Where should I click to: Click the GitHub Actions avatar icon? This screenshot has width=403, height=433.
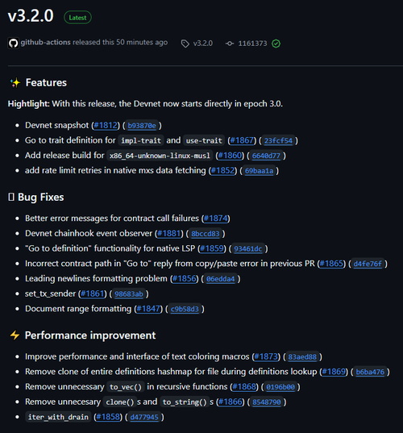tap(13, 43)
